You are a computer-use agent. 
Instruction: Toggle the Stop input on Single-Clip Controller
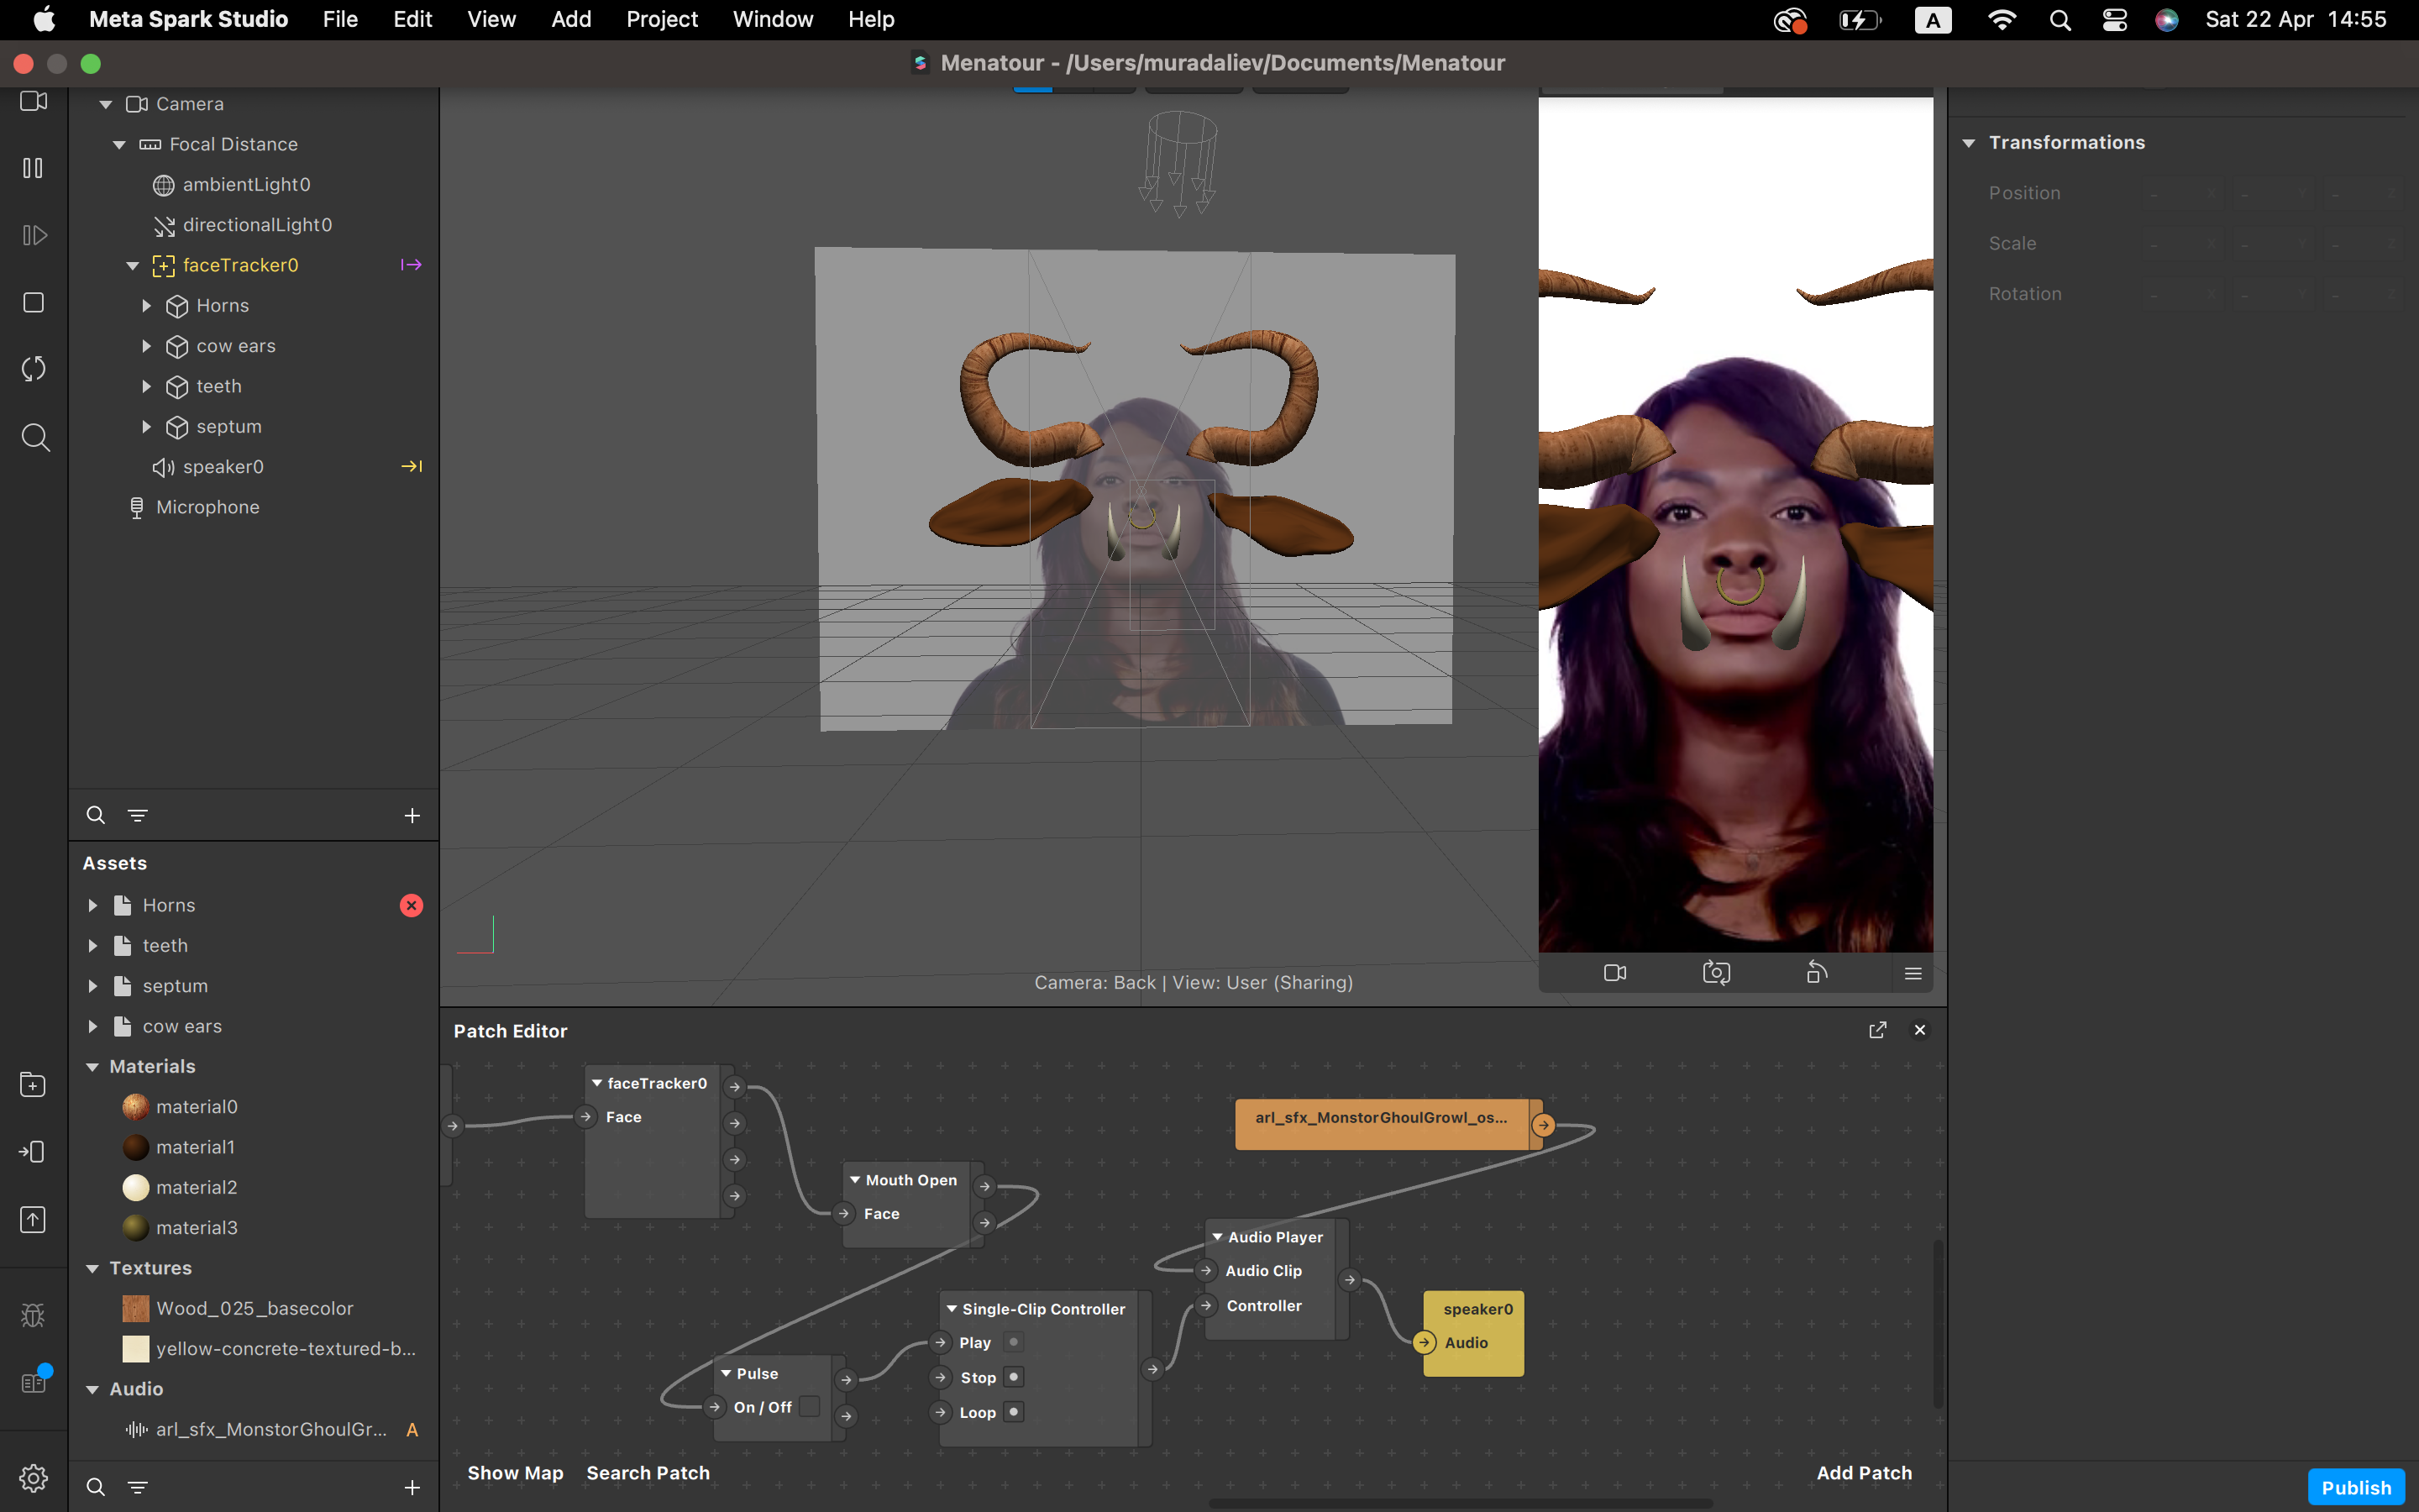(1014, 1377)
